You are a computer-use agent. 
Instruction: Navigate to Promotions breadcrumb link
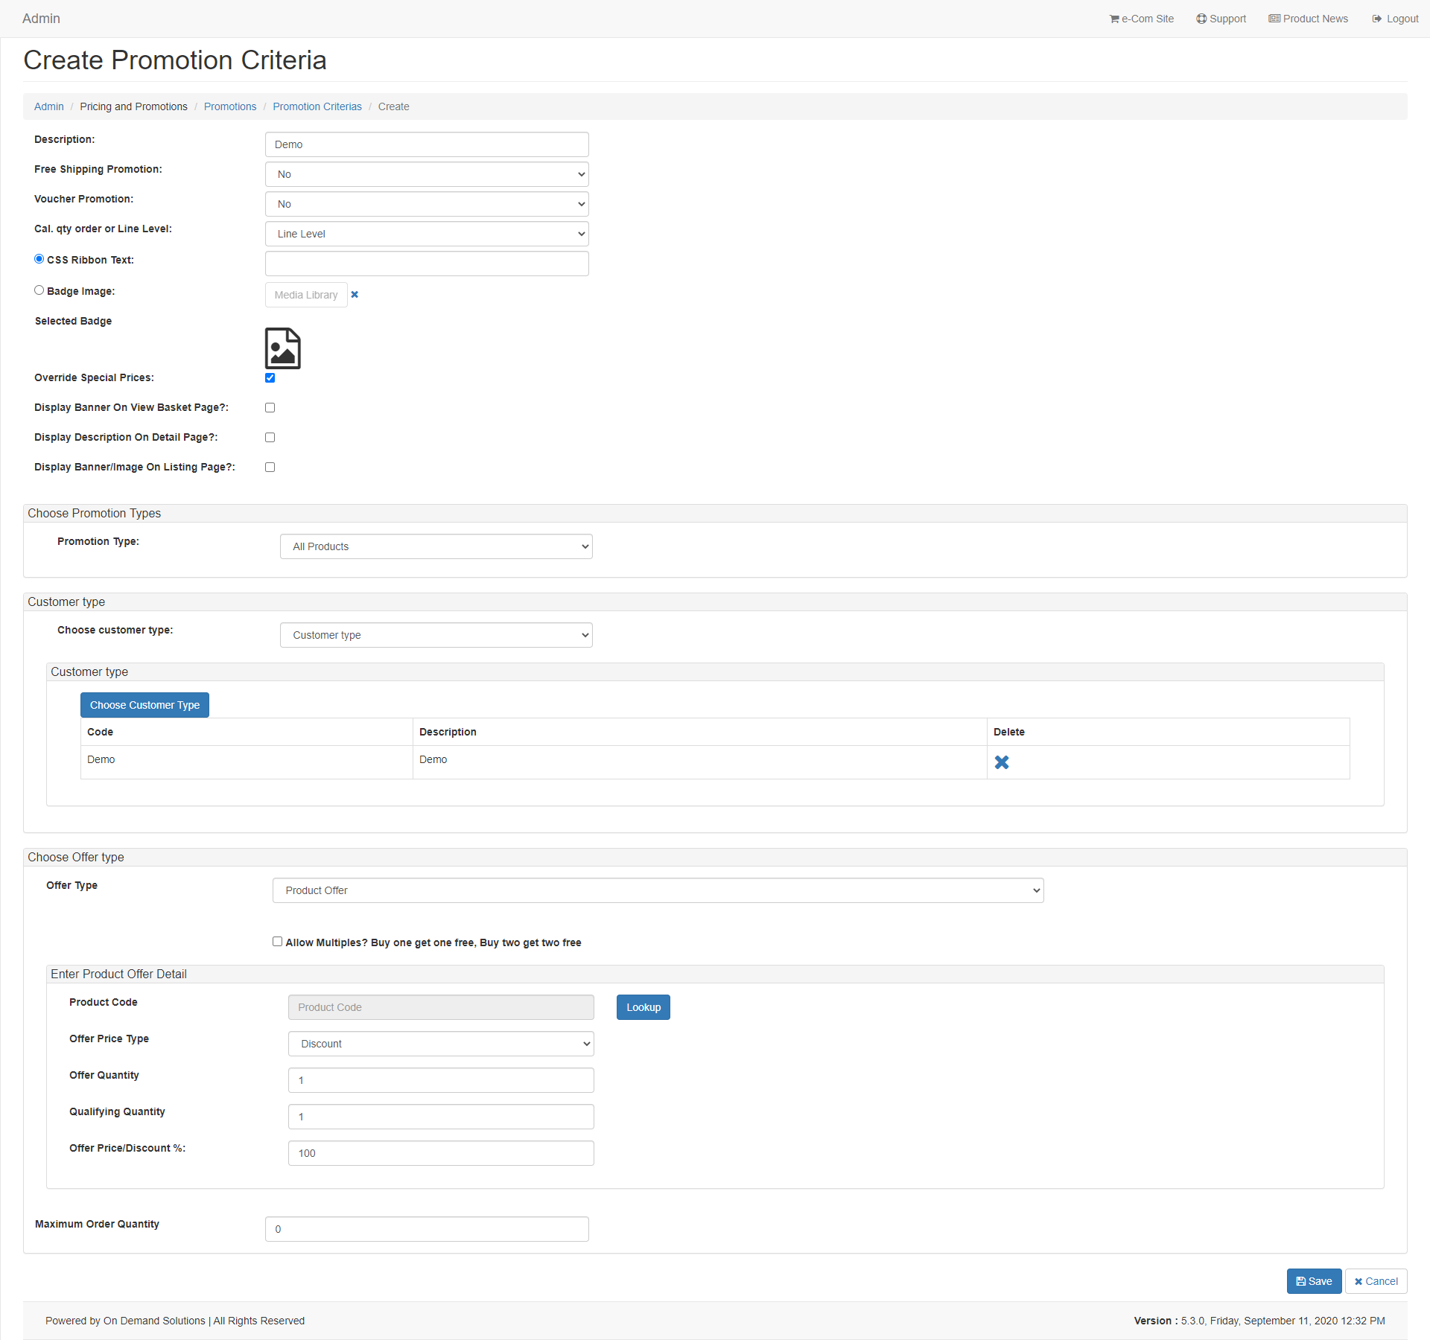click(230, 106)
